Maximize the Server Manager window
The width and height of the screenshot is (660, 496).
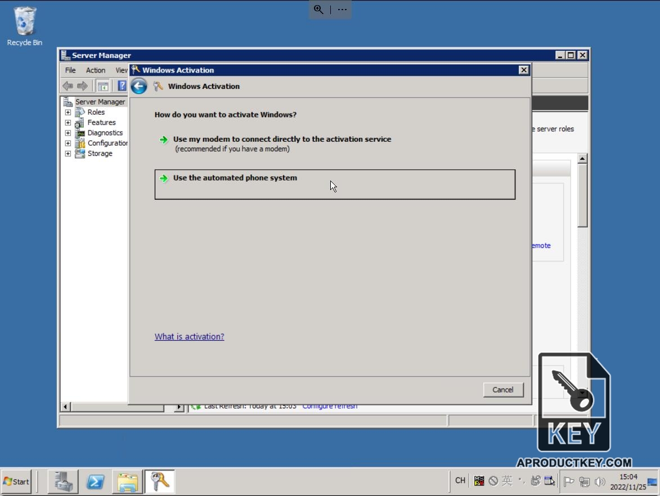pyautogui.click(x=571, y=55)
